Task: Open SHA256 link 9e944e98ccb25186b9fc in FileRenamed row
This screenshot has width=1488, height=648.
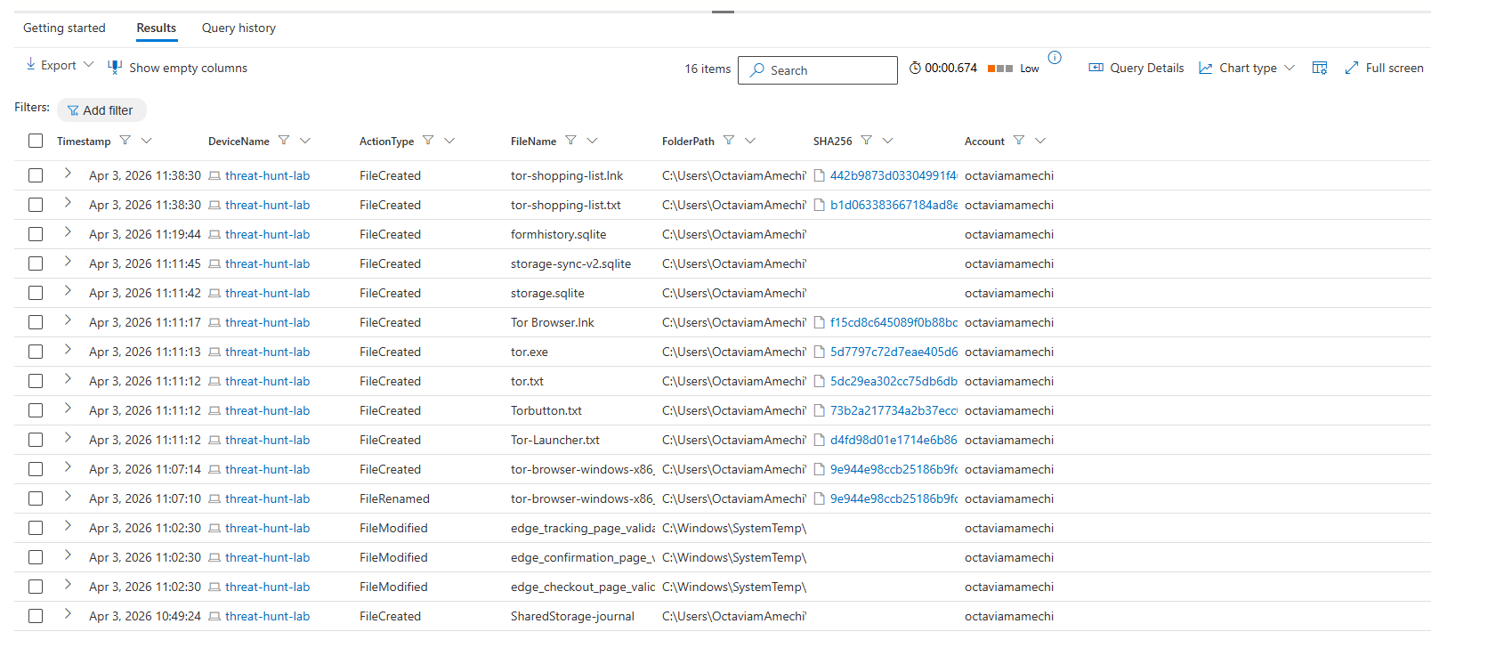Action: pyautogui.click(x=894, y=498)
